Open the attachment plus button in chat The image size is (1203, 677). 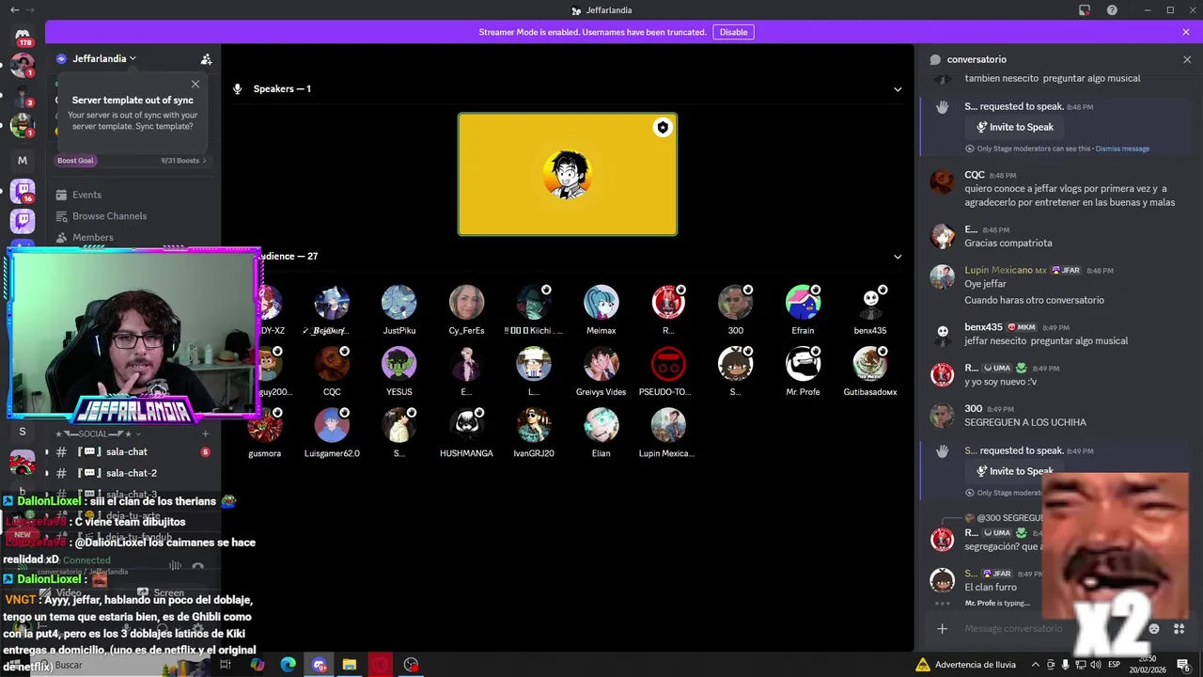[943, 629]
